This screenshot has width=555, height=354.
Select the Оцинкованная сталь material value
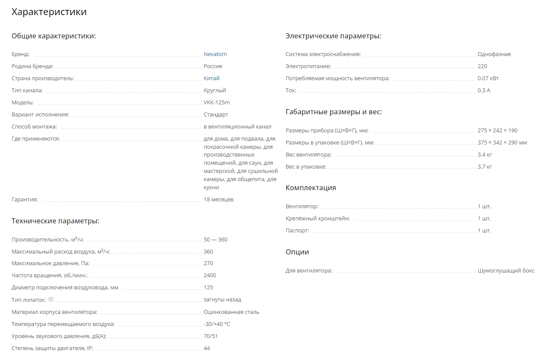pyautogui.click(x=231, y=312)
